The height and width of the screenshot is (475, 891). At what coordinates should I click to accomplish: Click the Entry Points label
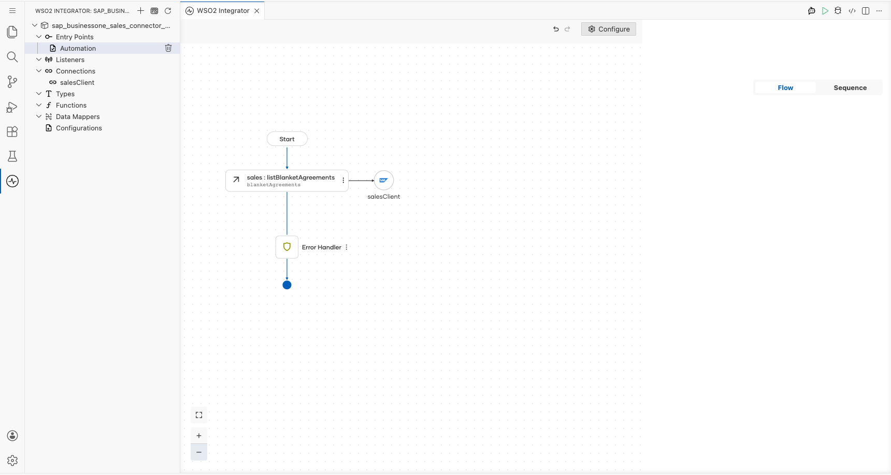75,37
